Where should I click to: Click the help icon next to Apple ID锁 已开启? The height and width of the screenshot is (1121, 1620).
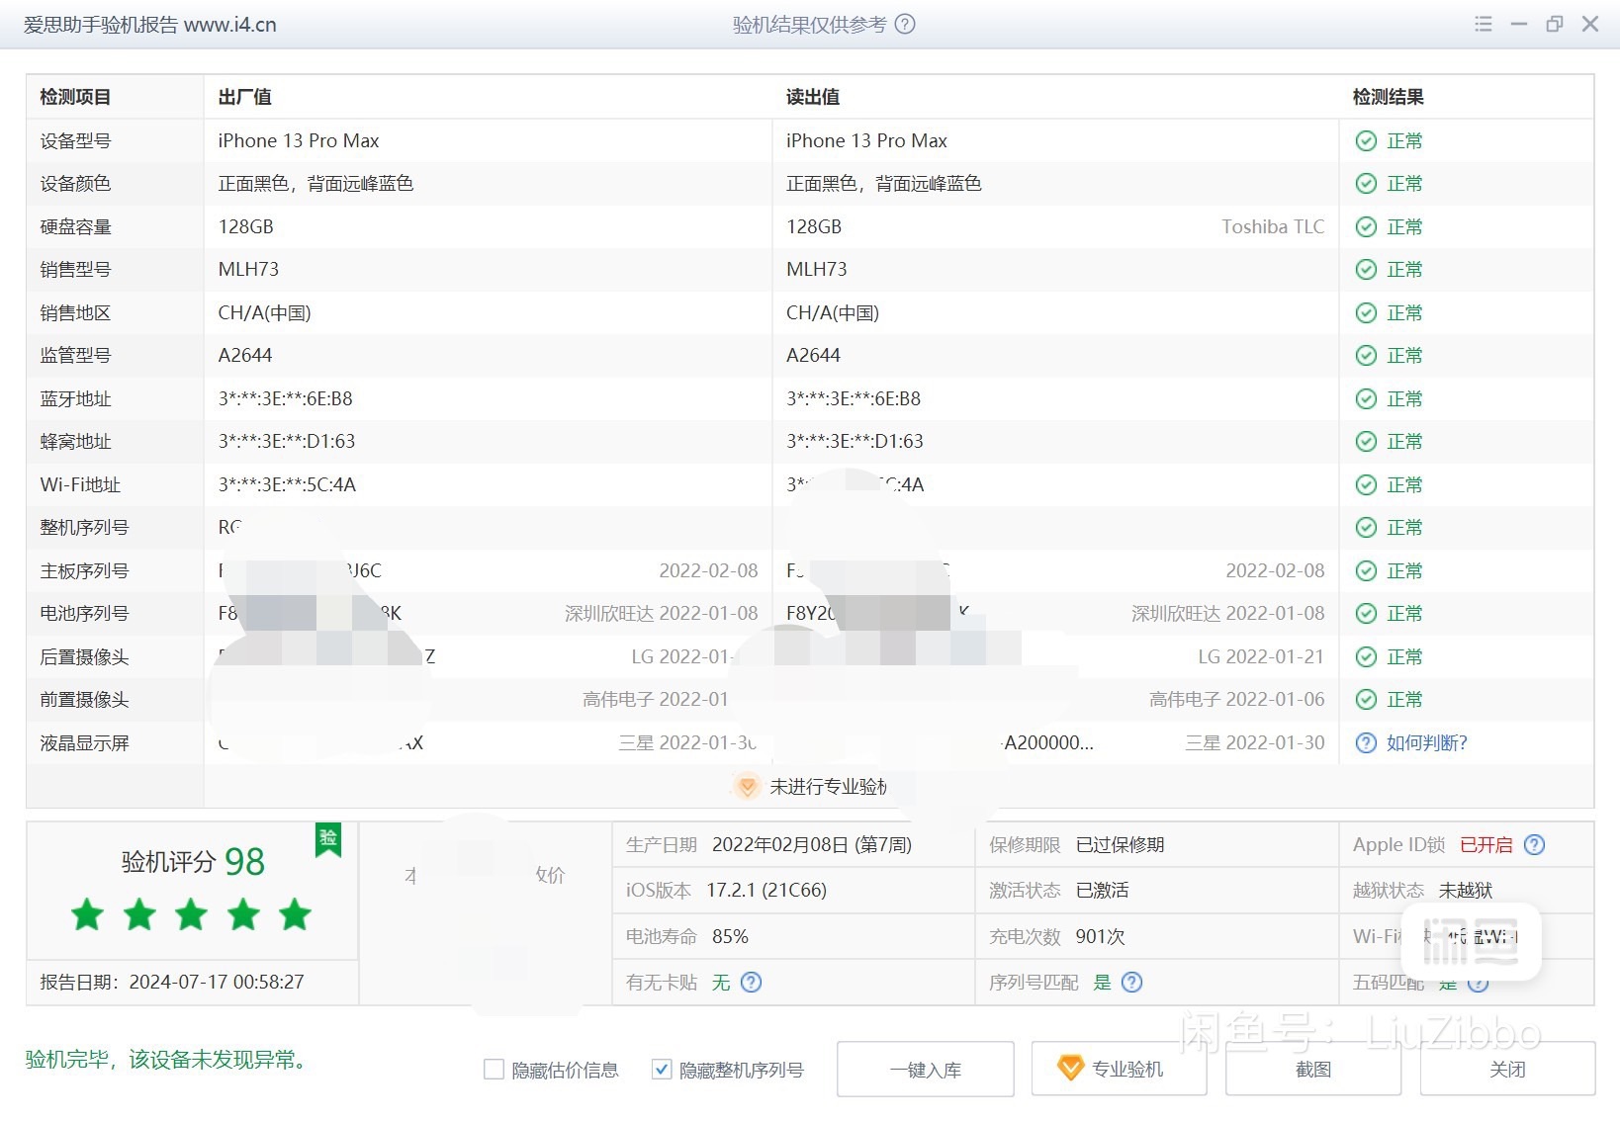(1535, 845)
